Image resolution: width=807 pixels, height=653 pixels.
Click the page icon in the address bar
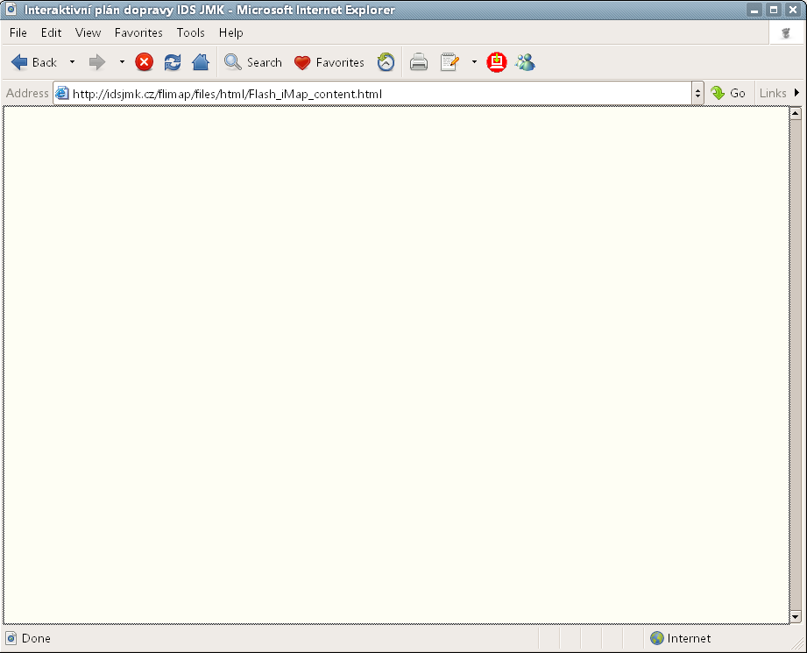[62, 93]
